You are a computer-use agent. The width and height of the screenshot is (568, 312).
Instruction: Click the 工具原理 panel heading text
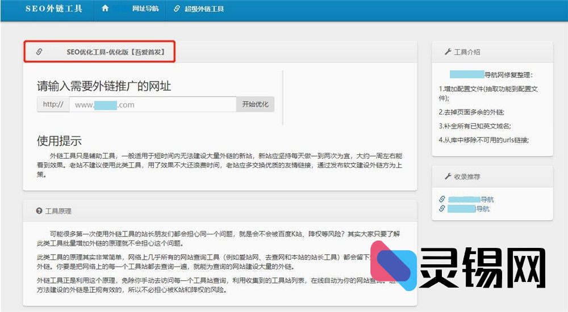point(59,211)
